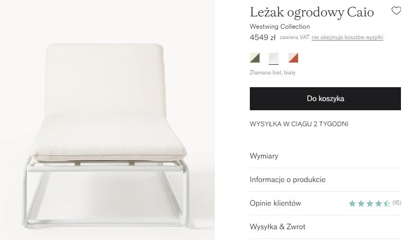Viewport: 403px width, 240px height.
Task: Click the shipping time notice text
Action: tap(299, 124)
